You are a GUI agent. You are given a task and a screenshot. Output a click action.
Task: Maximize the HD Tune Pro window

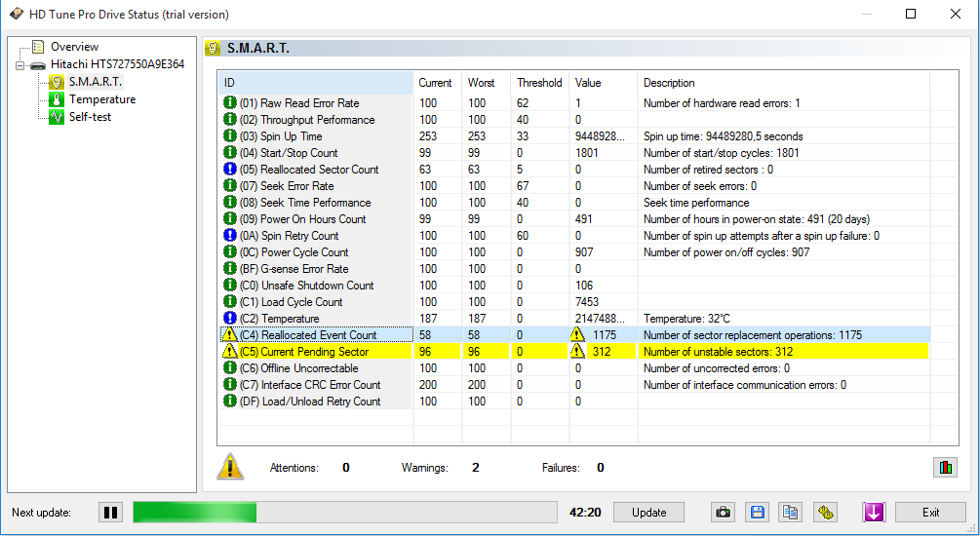click(x=911, y=14)
